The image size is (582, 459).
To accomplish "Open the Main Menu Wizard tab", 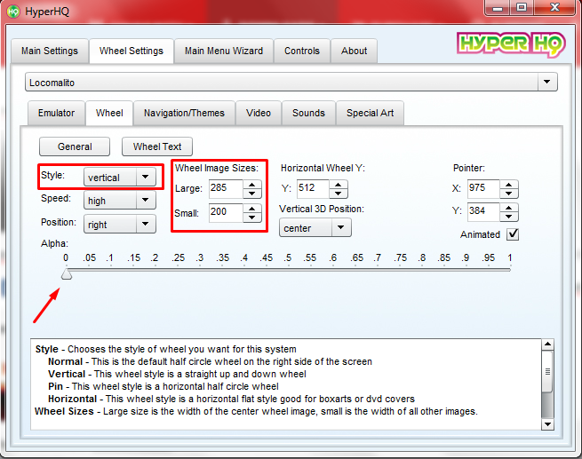I will [224, 51].
